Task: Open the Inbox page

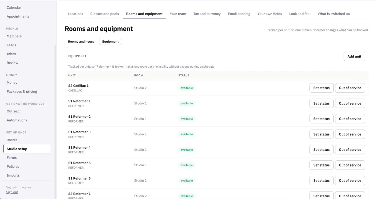Action: click(11, 54)
